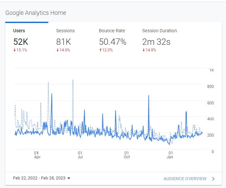Click the Feb 22, 2022 - Feb 28, 2023 text
This screenshot has height=188, width=226.
coord(39,178)
